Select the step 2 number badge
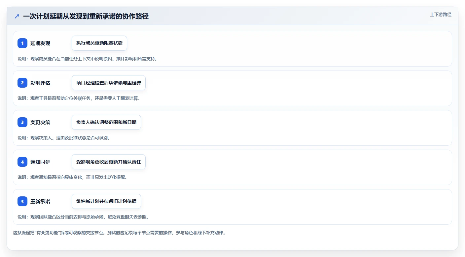Viewport: 465px width, 257px height. coord(22,83)
